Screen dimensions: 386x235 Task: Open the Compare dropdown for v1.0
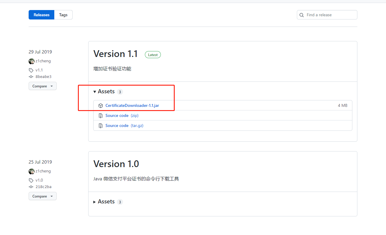coord(42,196)
